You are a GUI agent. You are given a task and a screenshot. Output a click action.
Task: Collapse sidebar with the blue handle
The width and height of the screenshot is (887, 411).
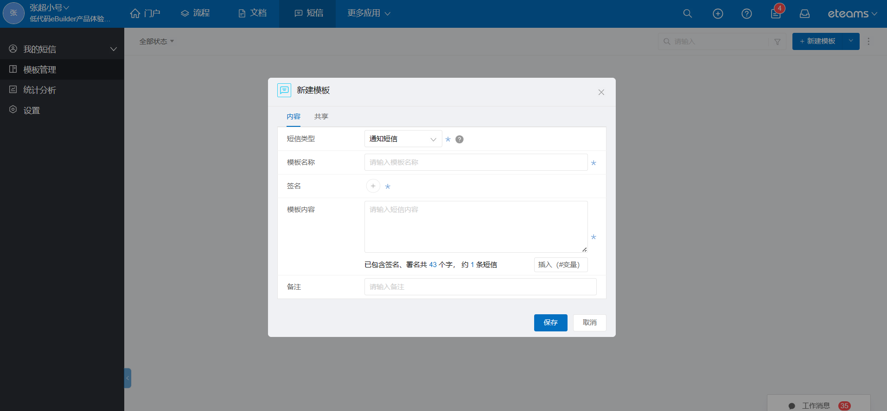pos(128,378)
